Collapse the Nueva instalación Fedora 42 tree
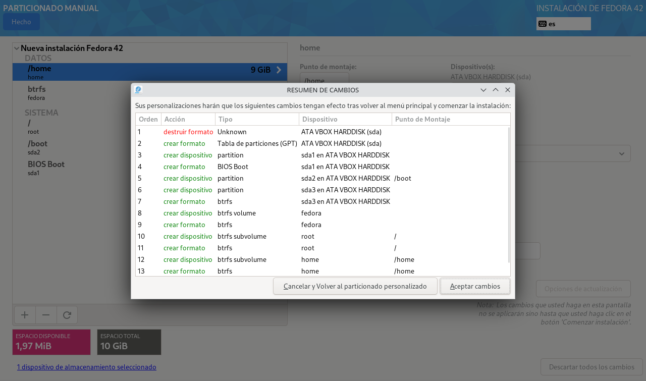Image resolution: width=646 pixels, height=381 pixels. point(17,48)
